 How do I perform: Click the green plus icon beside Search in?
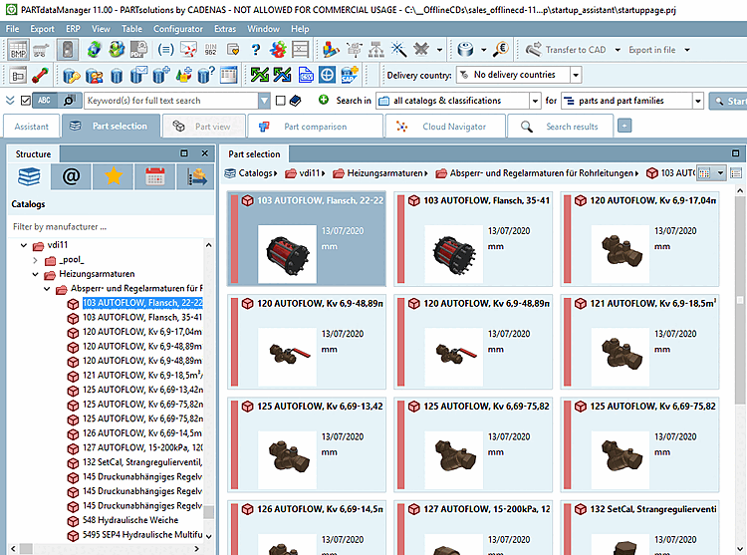click(x=324, y=101)
